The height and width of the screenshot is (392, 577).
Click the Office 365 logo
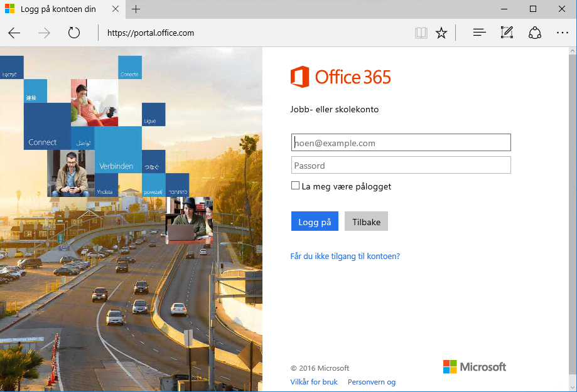point(340,77)
